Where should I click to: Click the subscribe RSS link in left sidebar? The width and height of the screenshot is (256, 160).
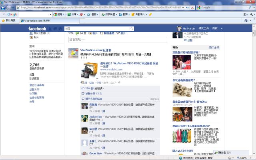pos(34,90)
